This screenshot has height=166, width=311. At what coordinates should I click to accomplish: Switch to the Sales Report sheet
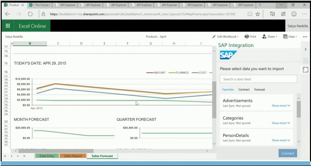point(73,156)
